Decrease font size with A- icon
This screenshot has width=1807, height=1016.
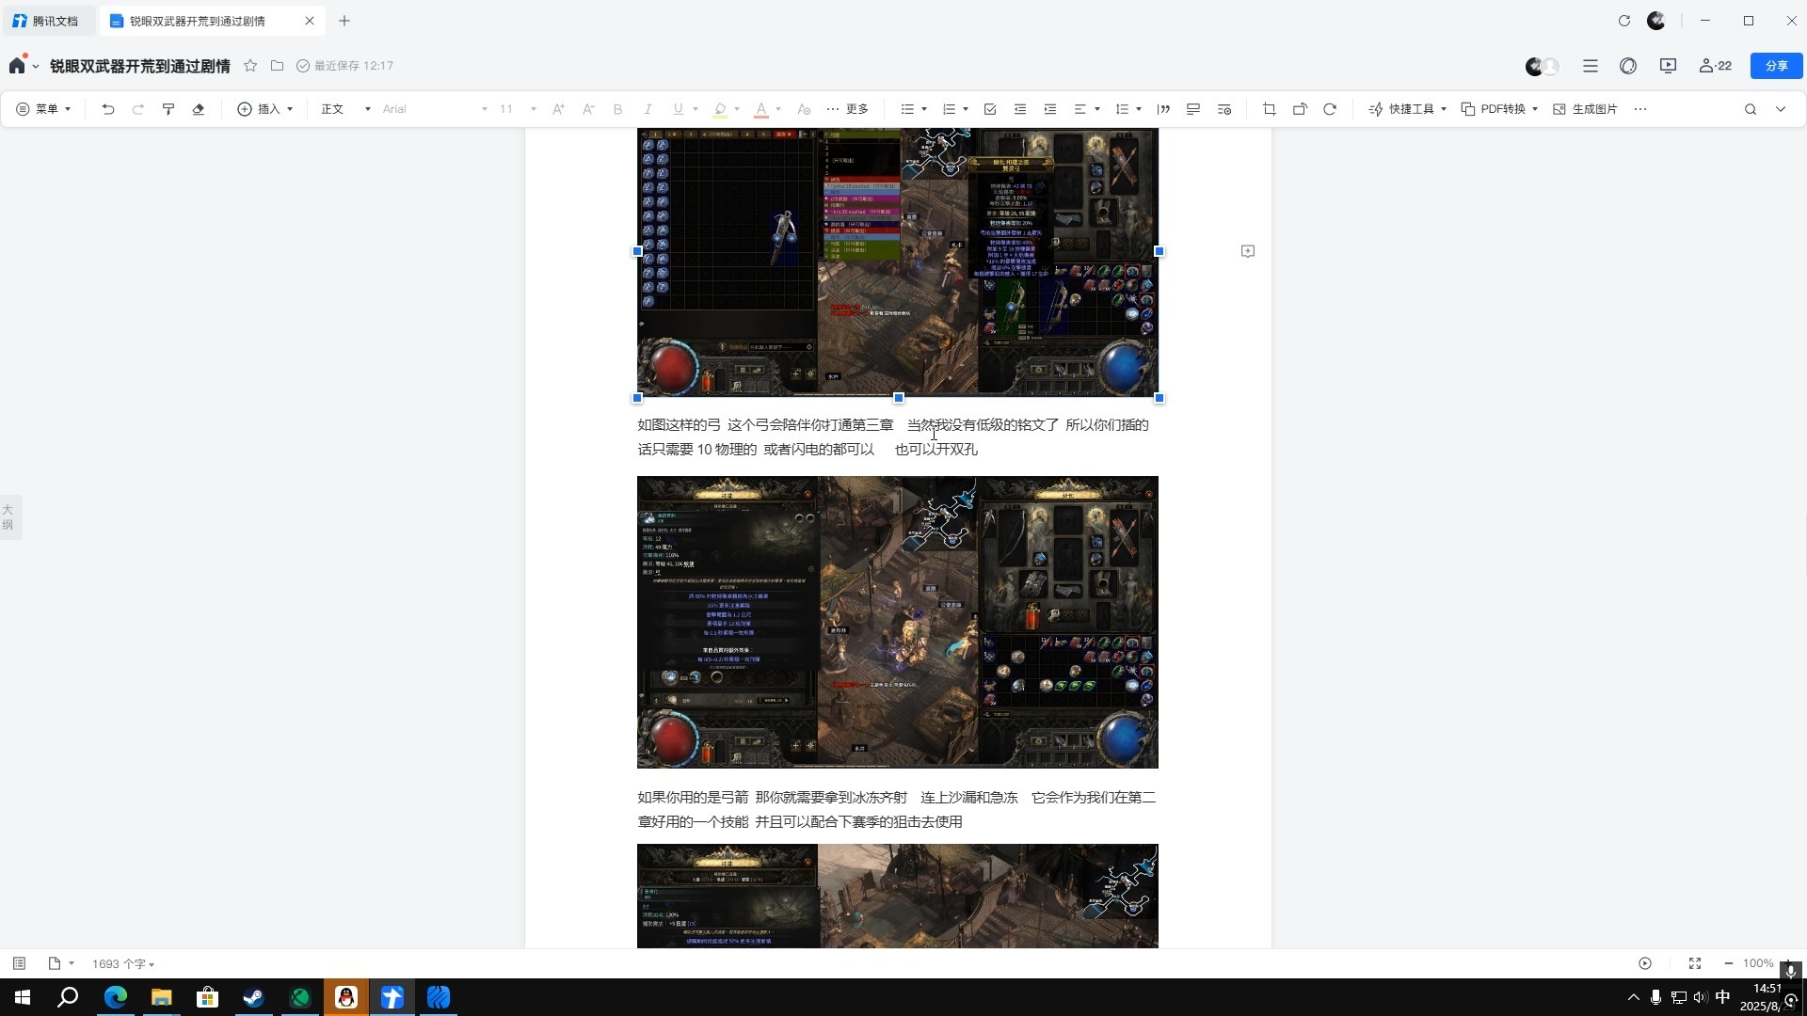tap(588, 109)
